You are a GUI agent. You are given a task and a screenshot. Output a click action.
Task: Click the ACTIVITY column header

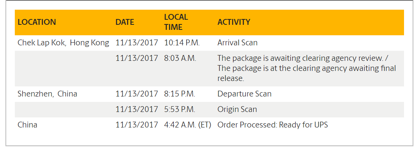click(234, 22)
